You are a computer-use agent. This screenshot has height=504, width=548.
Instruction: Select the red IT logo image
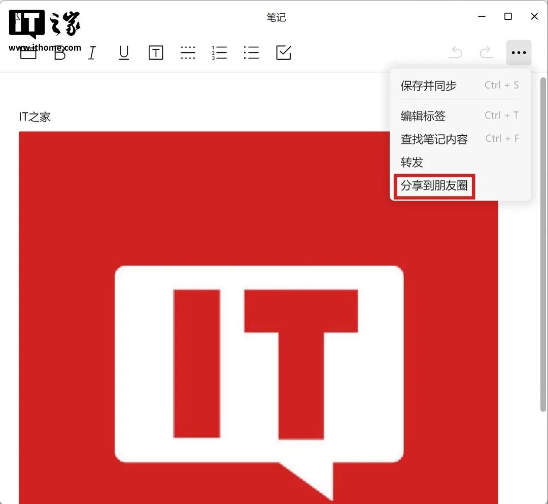(x=258, y=355)
